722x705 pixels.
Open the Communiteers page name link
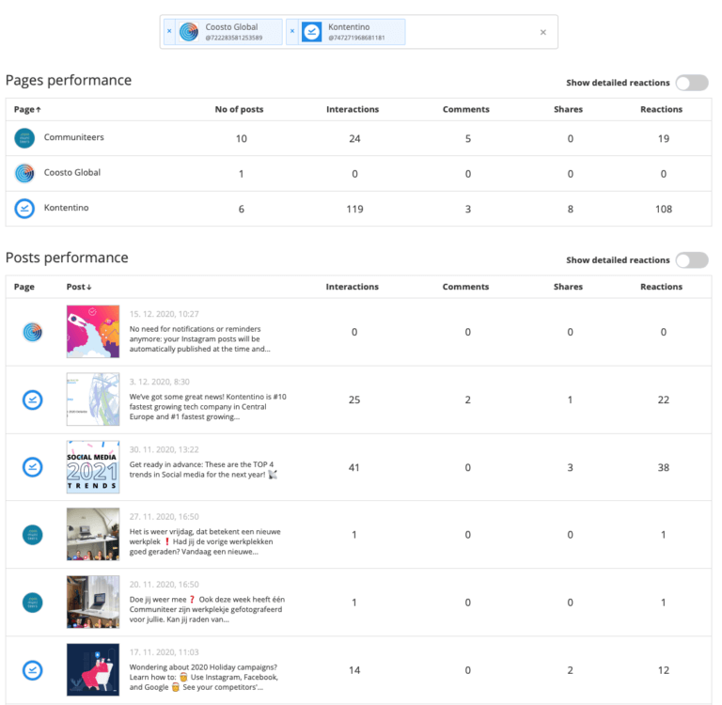[x=73, y=138]
